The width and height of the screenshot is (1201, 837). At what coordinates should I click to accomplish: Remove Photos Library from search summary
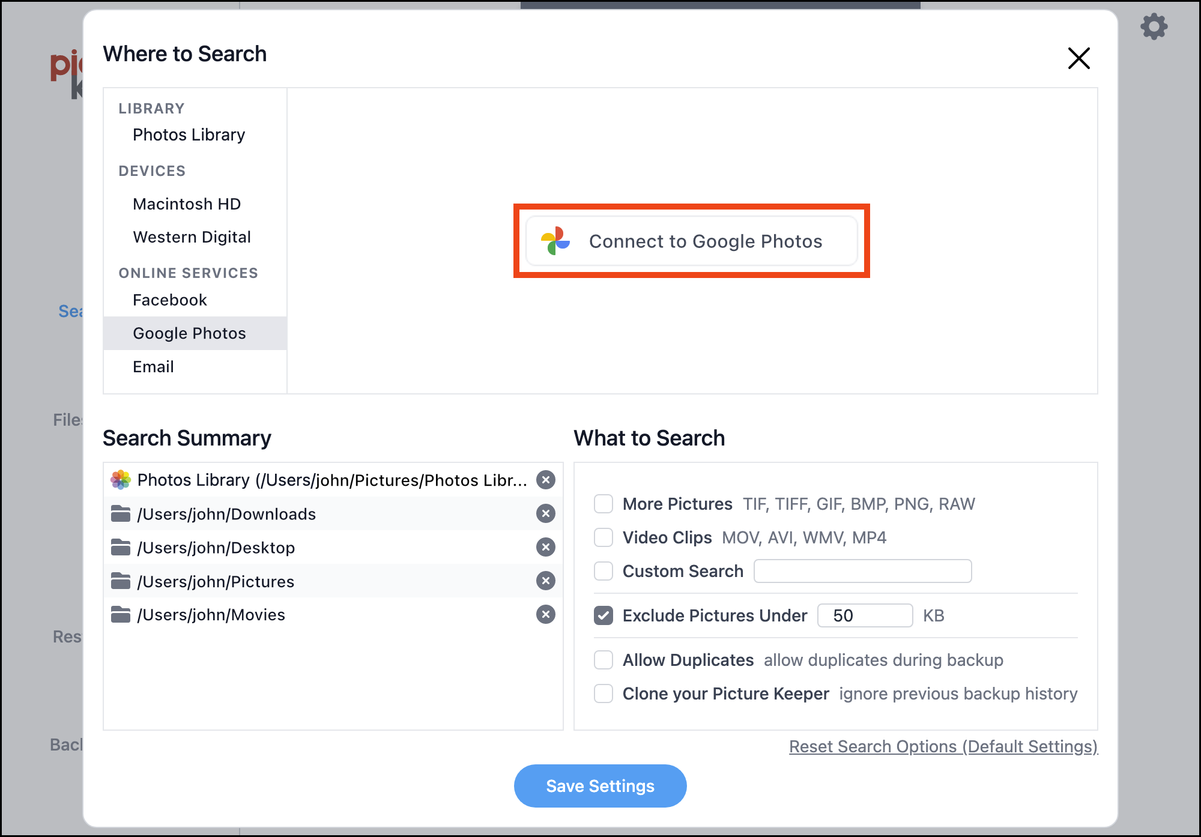click(x=545, y=480)
